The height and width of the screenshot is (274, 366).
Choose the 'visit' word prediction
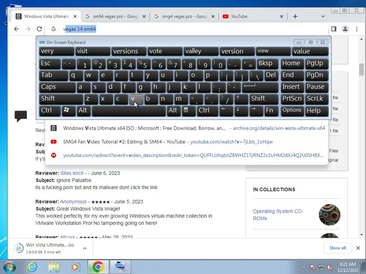pyautogui.click(x=93, y=51)
